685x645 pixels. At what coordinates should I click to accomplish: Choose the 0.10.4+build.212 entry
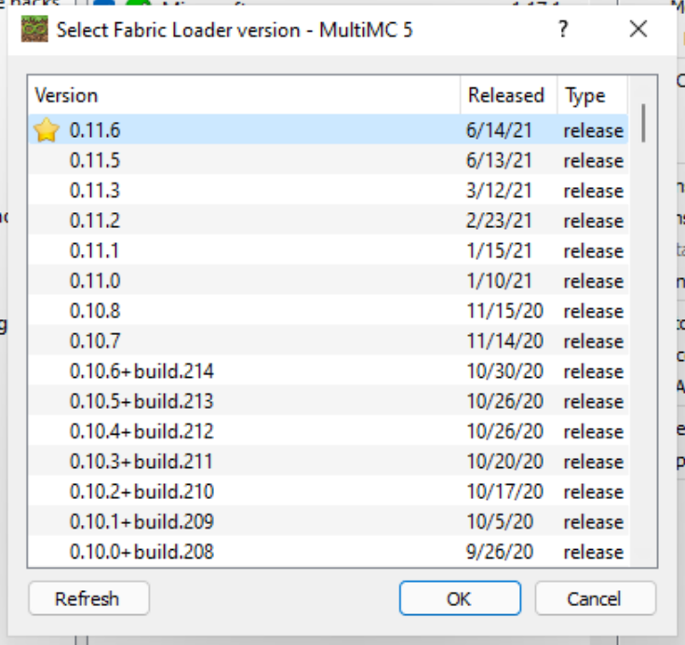coord(141,432)
